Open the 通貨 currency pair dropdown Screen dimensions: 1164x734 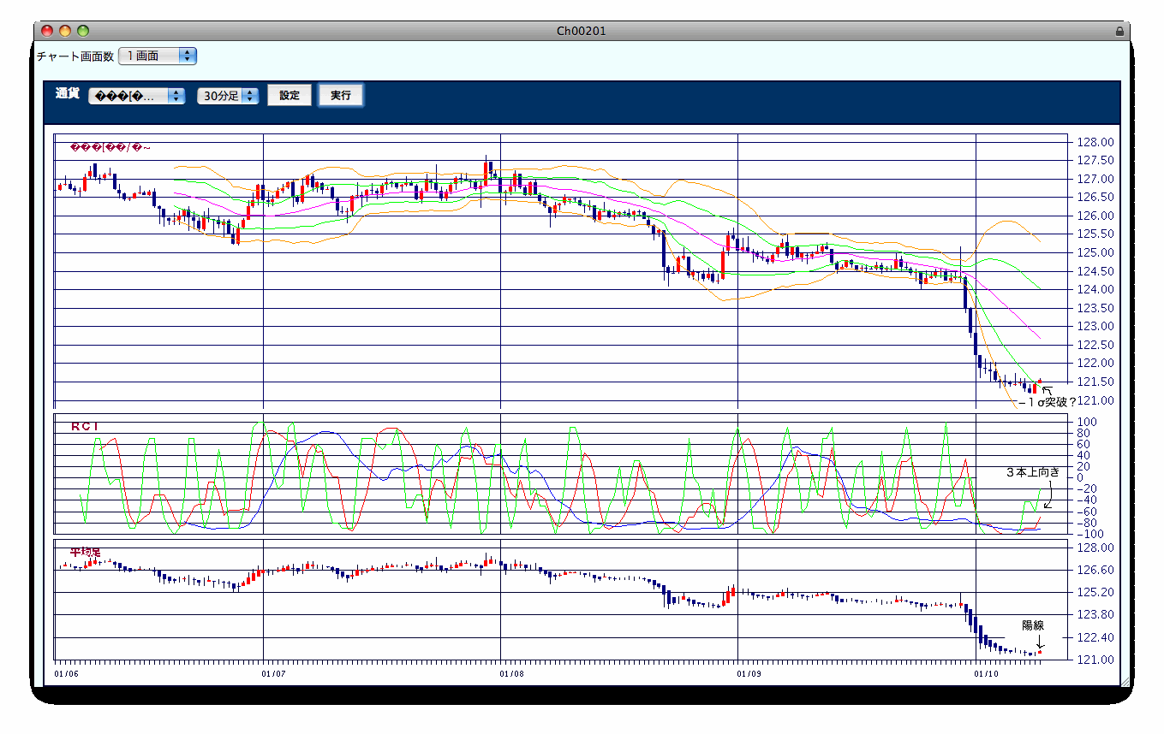(137, 96)
